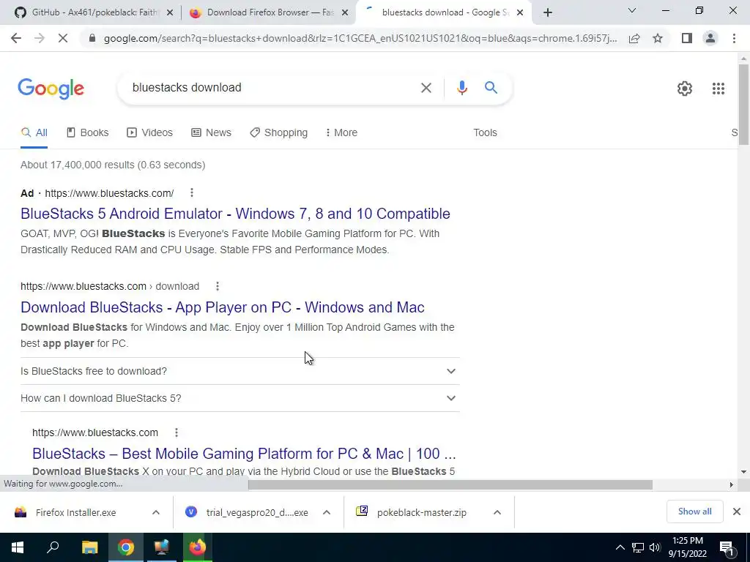This screenshot has height=562, width=750.
Task: Open new browser tab
Action: point(548,13)
